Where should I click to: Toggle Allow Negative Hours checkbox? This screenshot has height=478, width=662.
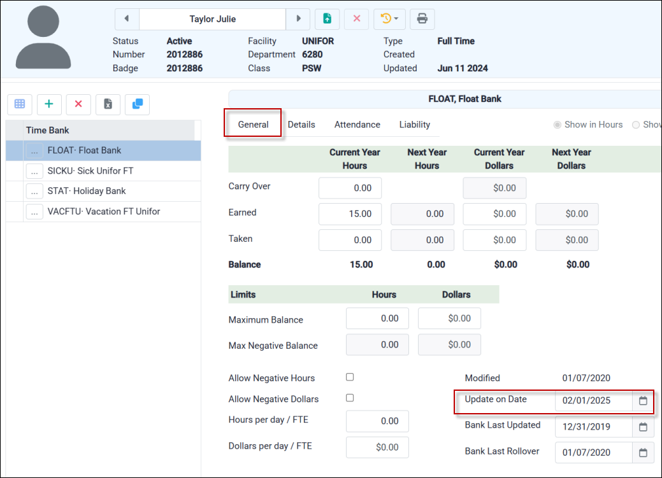350,377
